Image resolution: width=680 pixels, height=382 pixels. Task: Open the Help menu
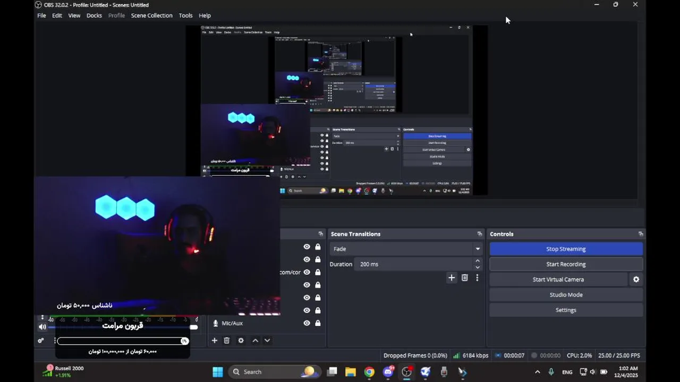coord(205,15)
